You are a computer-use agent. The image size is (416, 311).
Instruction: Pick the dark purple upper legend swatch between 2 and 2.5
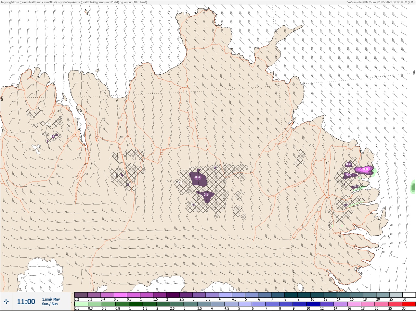point(173,295)
